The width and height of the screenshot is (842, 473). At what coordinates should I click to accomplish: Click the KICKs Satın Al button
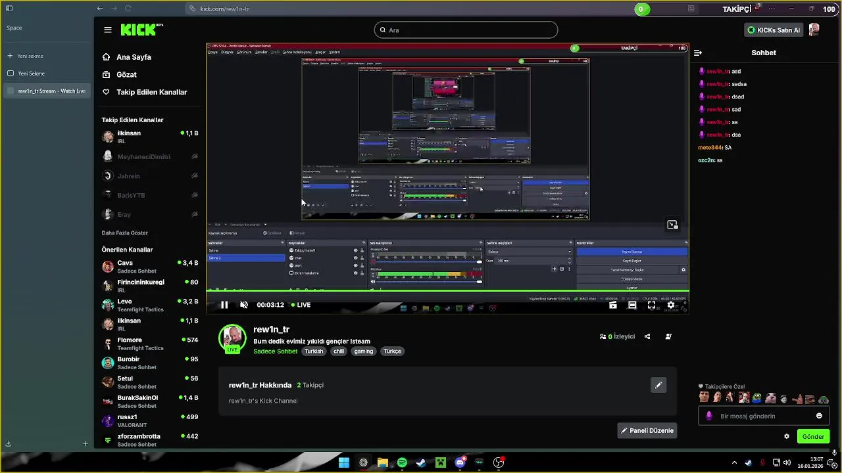[774, 30]
